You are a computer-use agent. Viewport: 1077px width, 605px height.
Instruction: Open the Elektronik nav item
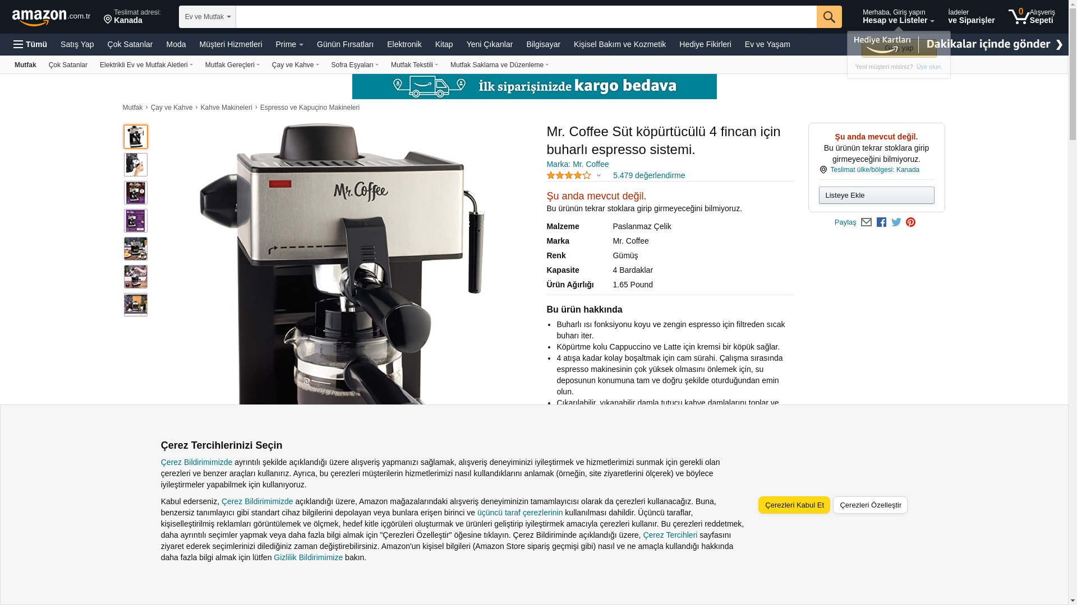coord(404,44)
